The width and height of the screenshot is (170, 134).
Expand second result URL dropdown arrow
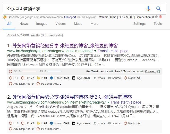108,102
